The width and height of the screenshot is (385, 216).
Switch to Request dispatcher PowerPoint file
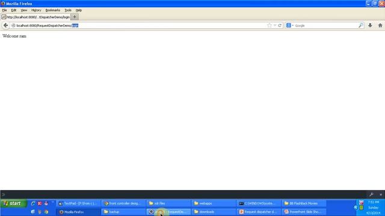pos(259,212)
